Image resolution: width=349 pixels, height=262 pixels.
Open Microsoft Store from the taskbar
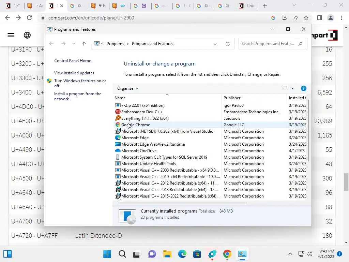[x=197, y=254]
